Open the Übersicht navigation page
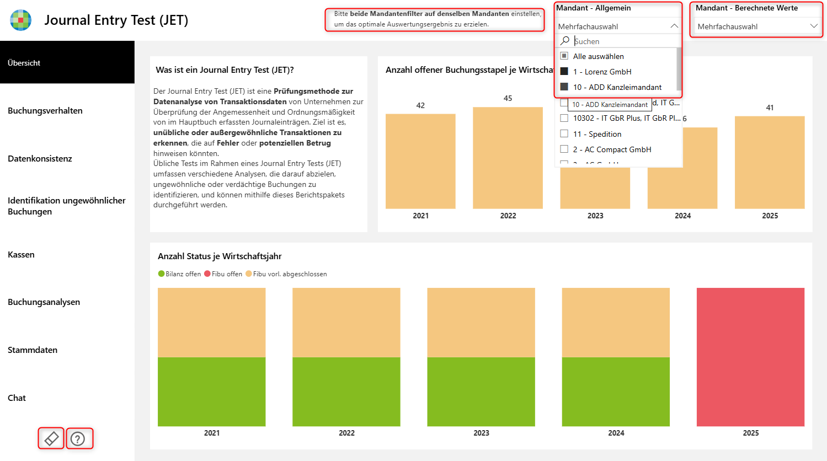The height and width of the screenshot is (461, 827). pos(67,62)
